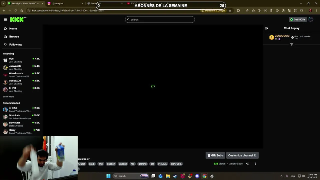
Task: Open Browse in sidebar
Action: tap(11, 36)
